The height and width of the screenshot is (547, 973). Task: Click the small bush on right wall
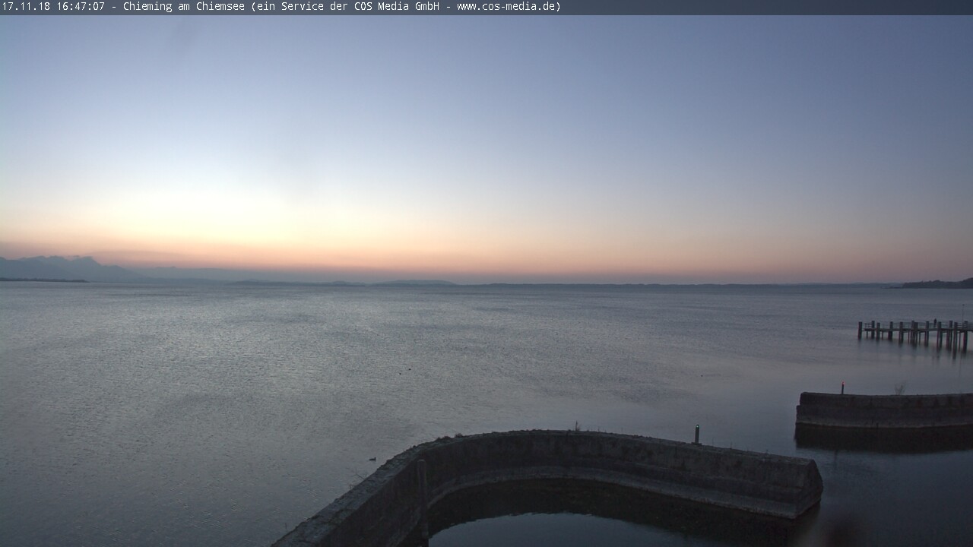(899, 389)
